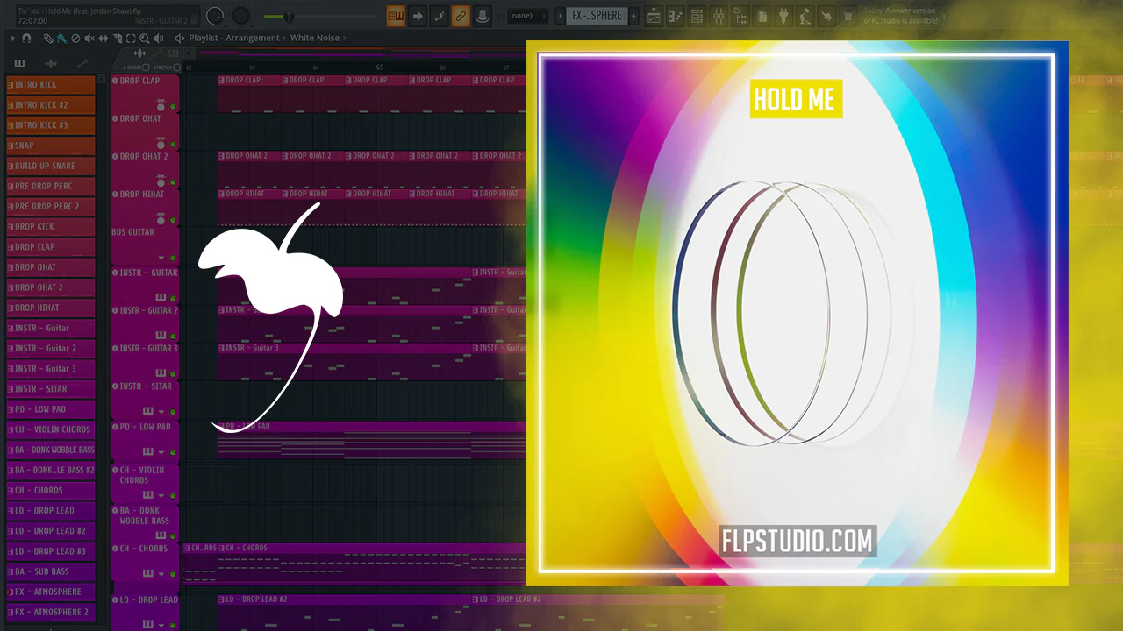Open the playlist menu arrow

pos(13,39)
